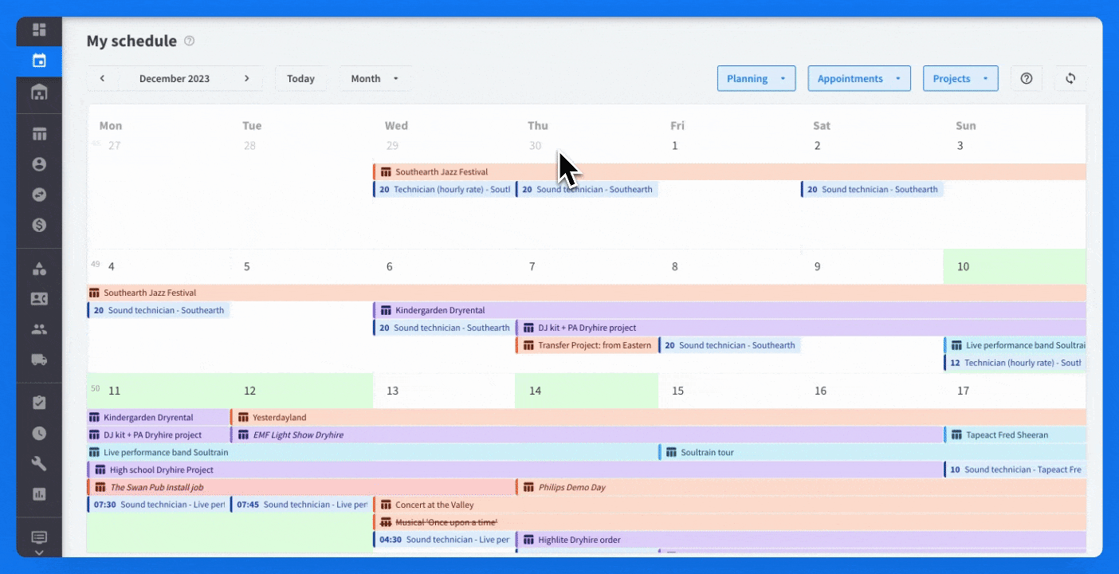Open the bar chart reports icon
Image resolution: width=1119 pixels, height=574 pixels.
coord(39,494)
